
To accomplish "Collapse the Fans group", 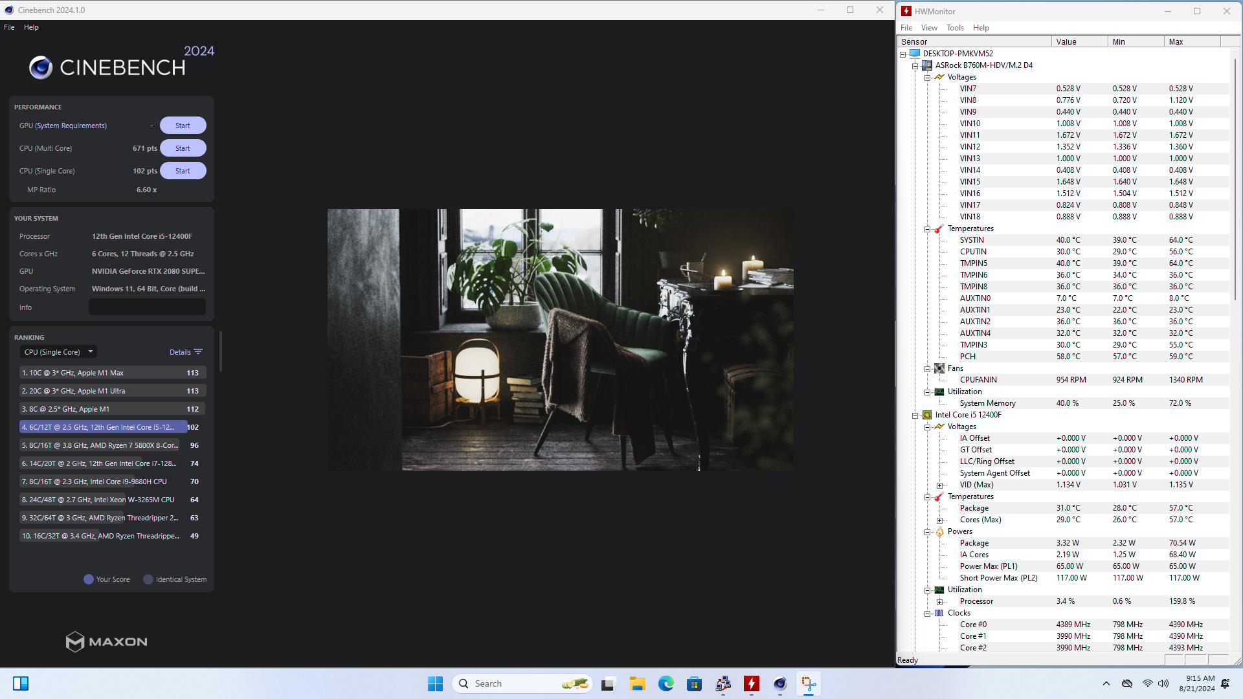I will point(928,369).
